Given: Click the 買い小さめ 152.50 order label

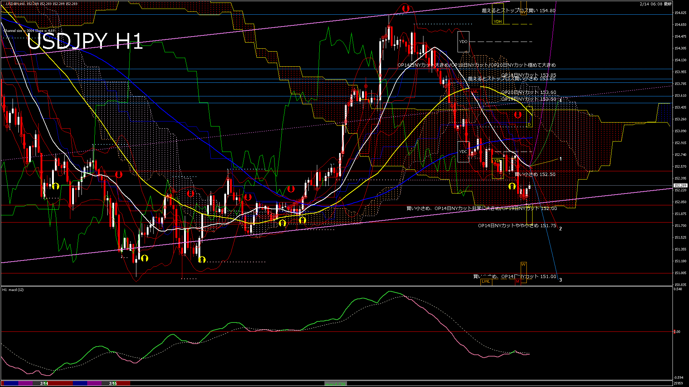Looking at the screenshot, I should tap(535, 175).
